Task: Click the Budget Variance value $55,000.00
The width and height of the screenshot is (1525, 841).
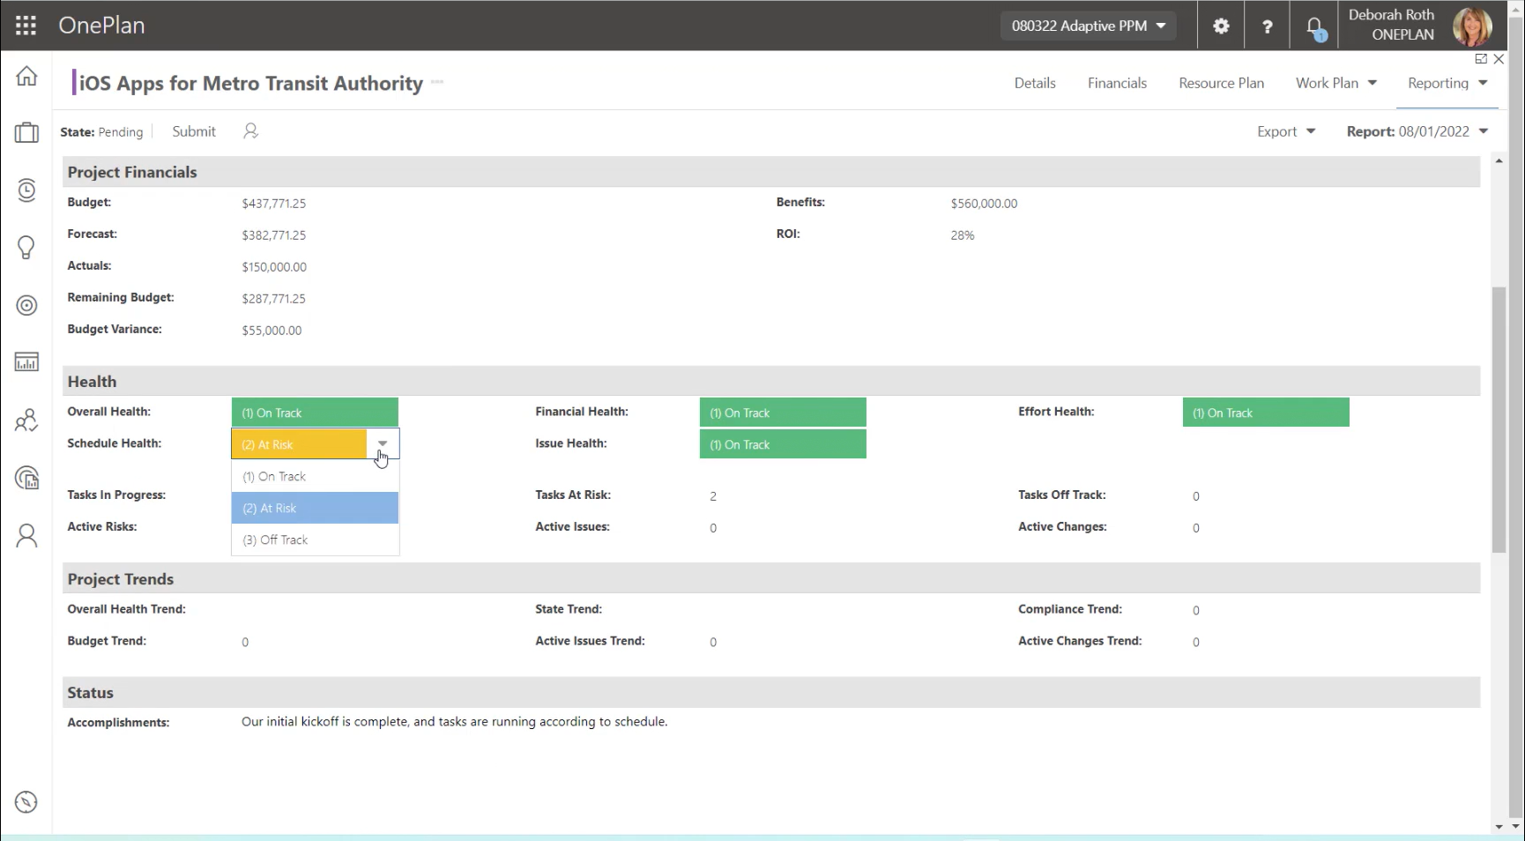Action: [272, 331]
